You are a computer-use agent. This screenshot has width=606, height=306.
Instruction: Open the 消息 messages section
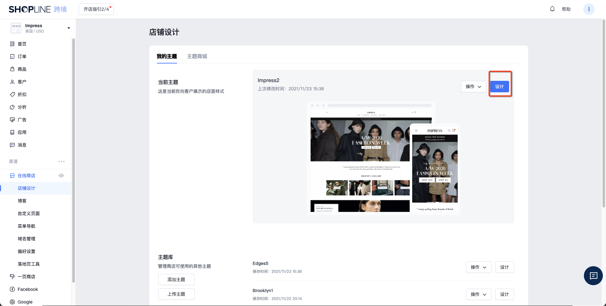(x=22, y=145)
